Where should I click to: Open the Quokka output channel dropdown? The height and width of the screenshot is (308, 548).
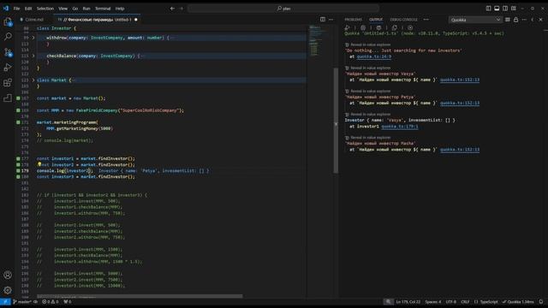(x=475, y=20)
